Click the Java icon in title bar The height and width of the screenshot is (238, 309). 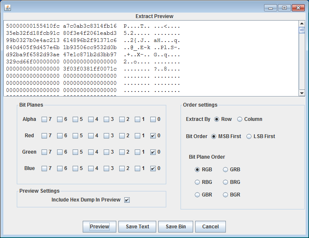(8, 8)
